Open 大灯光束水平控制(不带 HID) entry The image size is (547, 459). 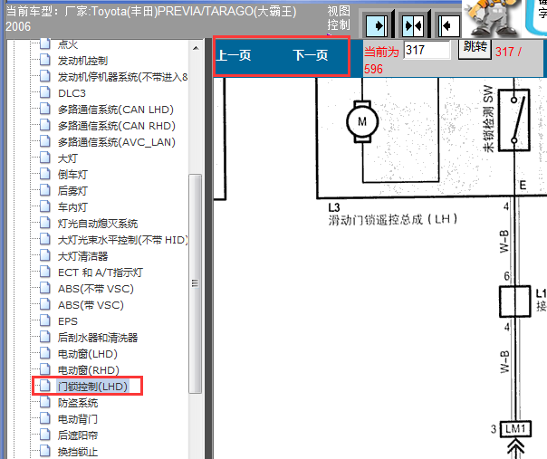(x=123, y=240)
